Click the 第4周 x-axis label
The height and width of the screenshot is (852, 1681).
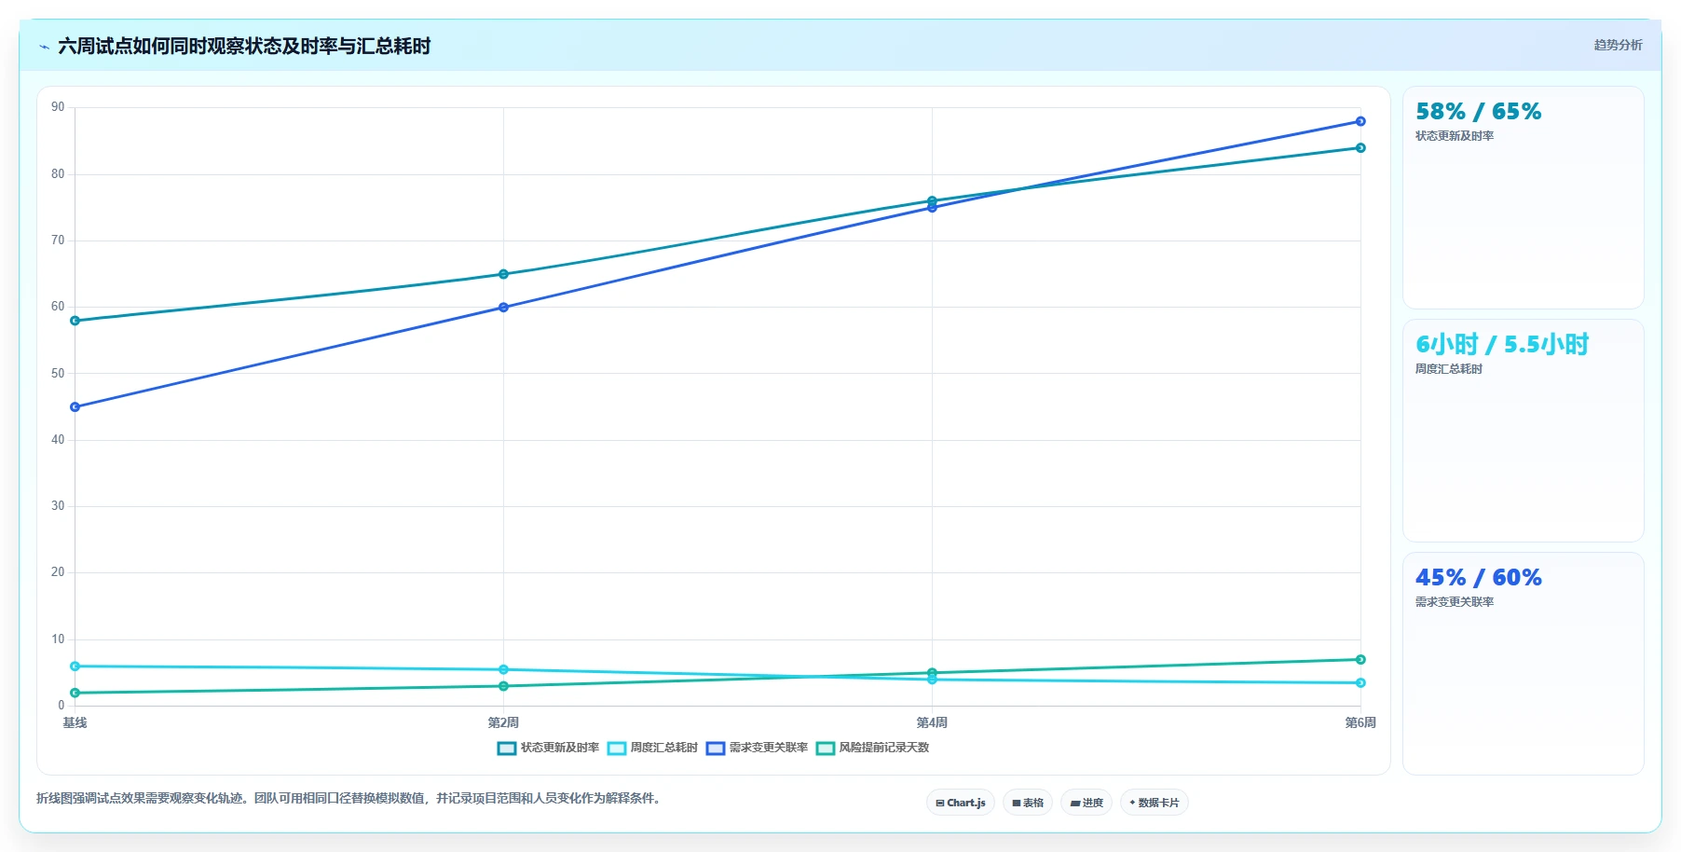pos(932,723)
